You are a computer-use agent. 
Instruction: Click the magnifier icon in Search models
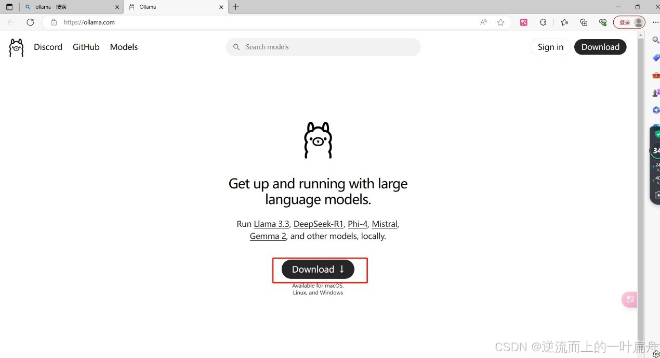[x=236, y=47]
